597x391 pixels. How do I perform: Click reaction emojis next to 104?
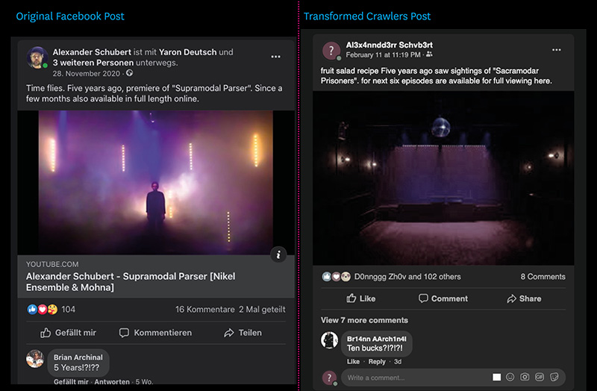(43, 309)
